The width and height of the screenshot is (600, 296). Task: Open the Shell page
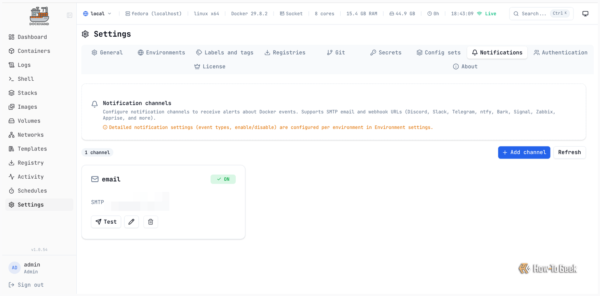[39, 79]
